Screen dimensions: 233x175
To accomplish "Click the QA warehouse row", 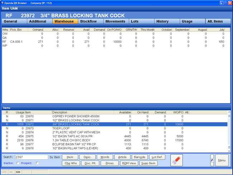I will point(116,38).
